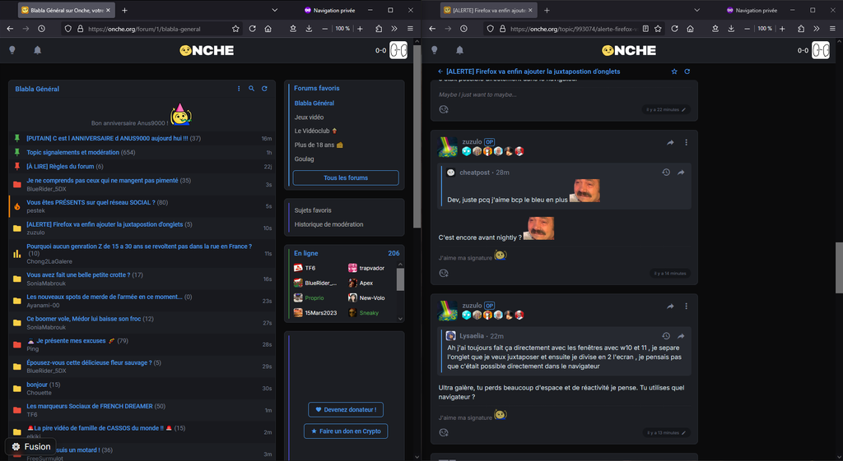
Task: Toggle Firefox reader view in the right window
Action: [645, 28]
